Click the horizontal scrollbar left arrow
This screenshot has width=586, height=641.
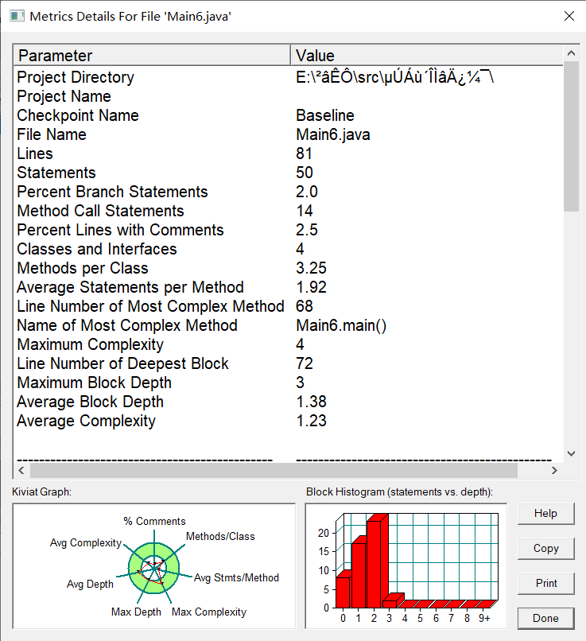[21, 471]
